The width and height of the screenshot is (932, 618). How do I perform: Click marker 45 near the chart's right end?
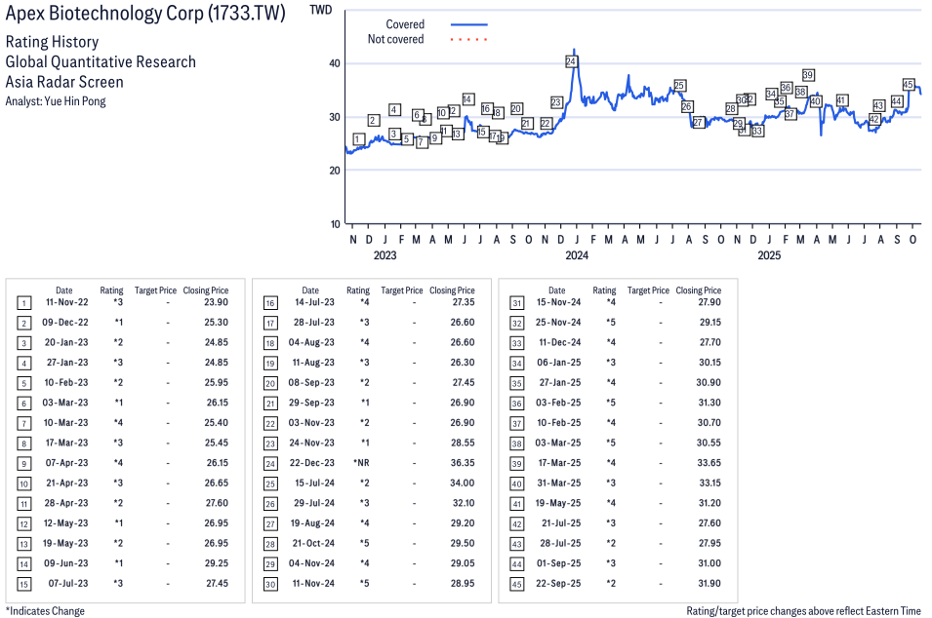909,85
